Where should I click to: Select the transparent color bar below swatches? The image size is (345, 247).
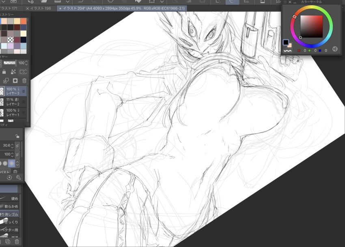click(x=288, y=51)
